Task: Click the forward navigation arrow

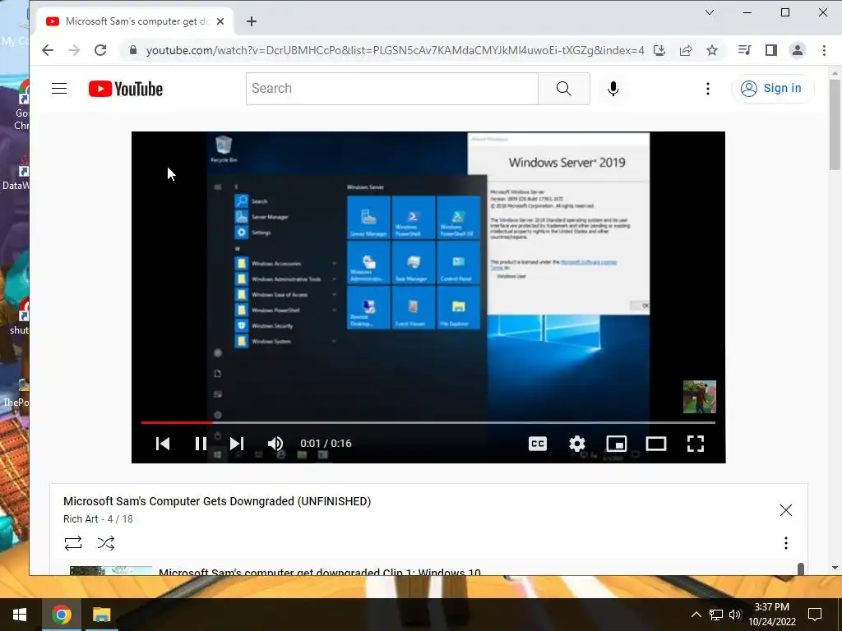Action: coord(73,50)
